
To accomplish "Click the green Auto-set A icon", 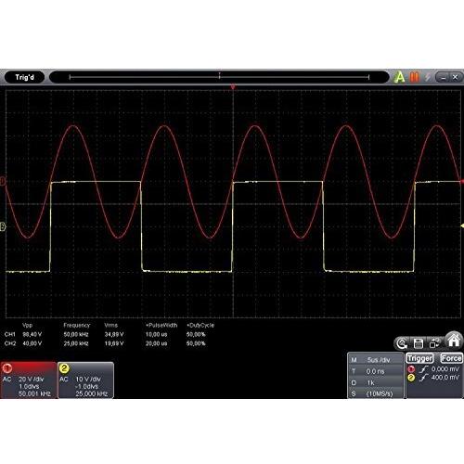I will (399, 77).
